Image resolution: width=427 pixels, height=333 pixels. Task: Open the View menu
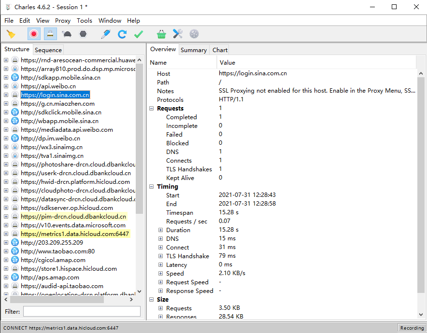click(x=43, y=21)
